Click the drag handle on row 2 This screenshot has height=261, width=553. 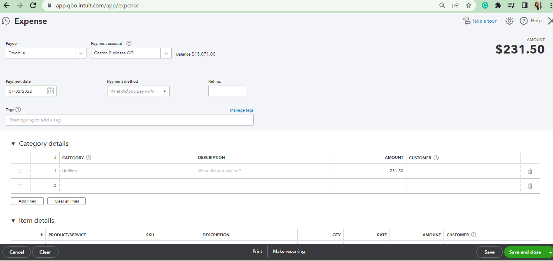point(20,186)
